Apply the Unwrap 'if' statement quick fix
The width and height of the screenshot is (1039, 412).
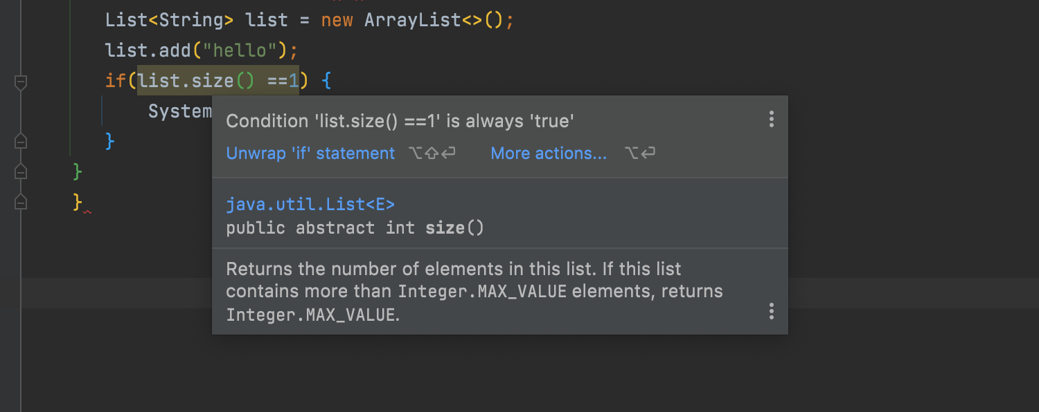click(x=310, y=153)
